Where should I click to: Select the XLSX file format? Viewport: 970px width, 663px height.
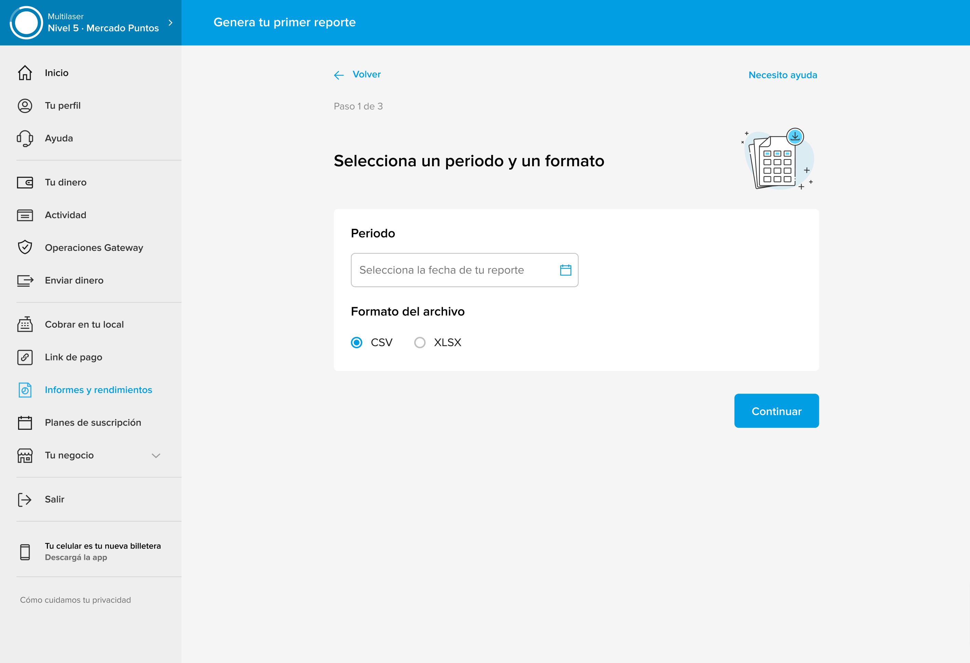tap(420, 343)
